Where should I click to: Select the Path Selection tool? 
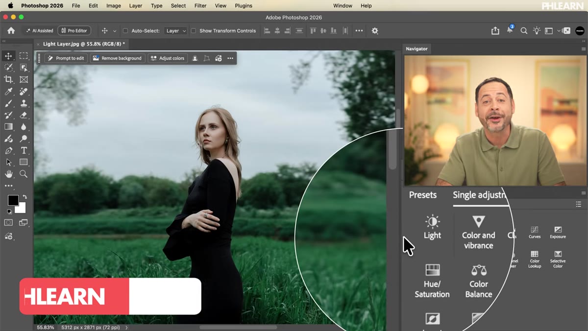(x=8, y=162)
